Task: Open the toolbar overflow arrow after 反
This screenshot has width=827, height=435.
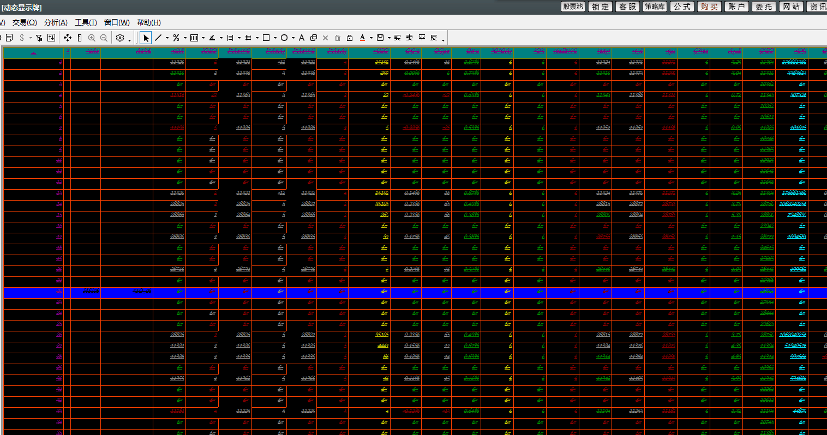Action: [x=443, y=39]
